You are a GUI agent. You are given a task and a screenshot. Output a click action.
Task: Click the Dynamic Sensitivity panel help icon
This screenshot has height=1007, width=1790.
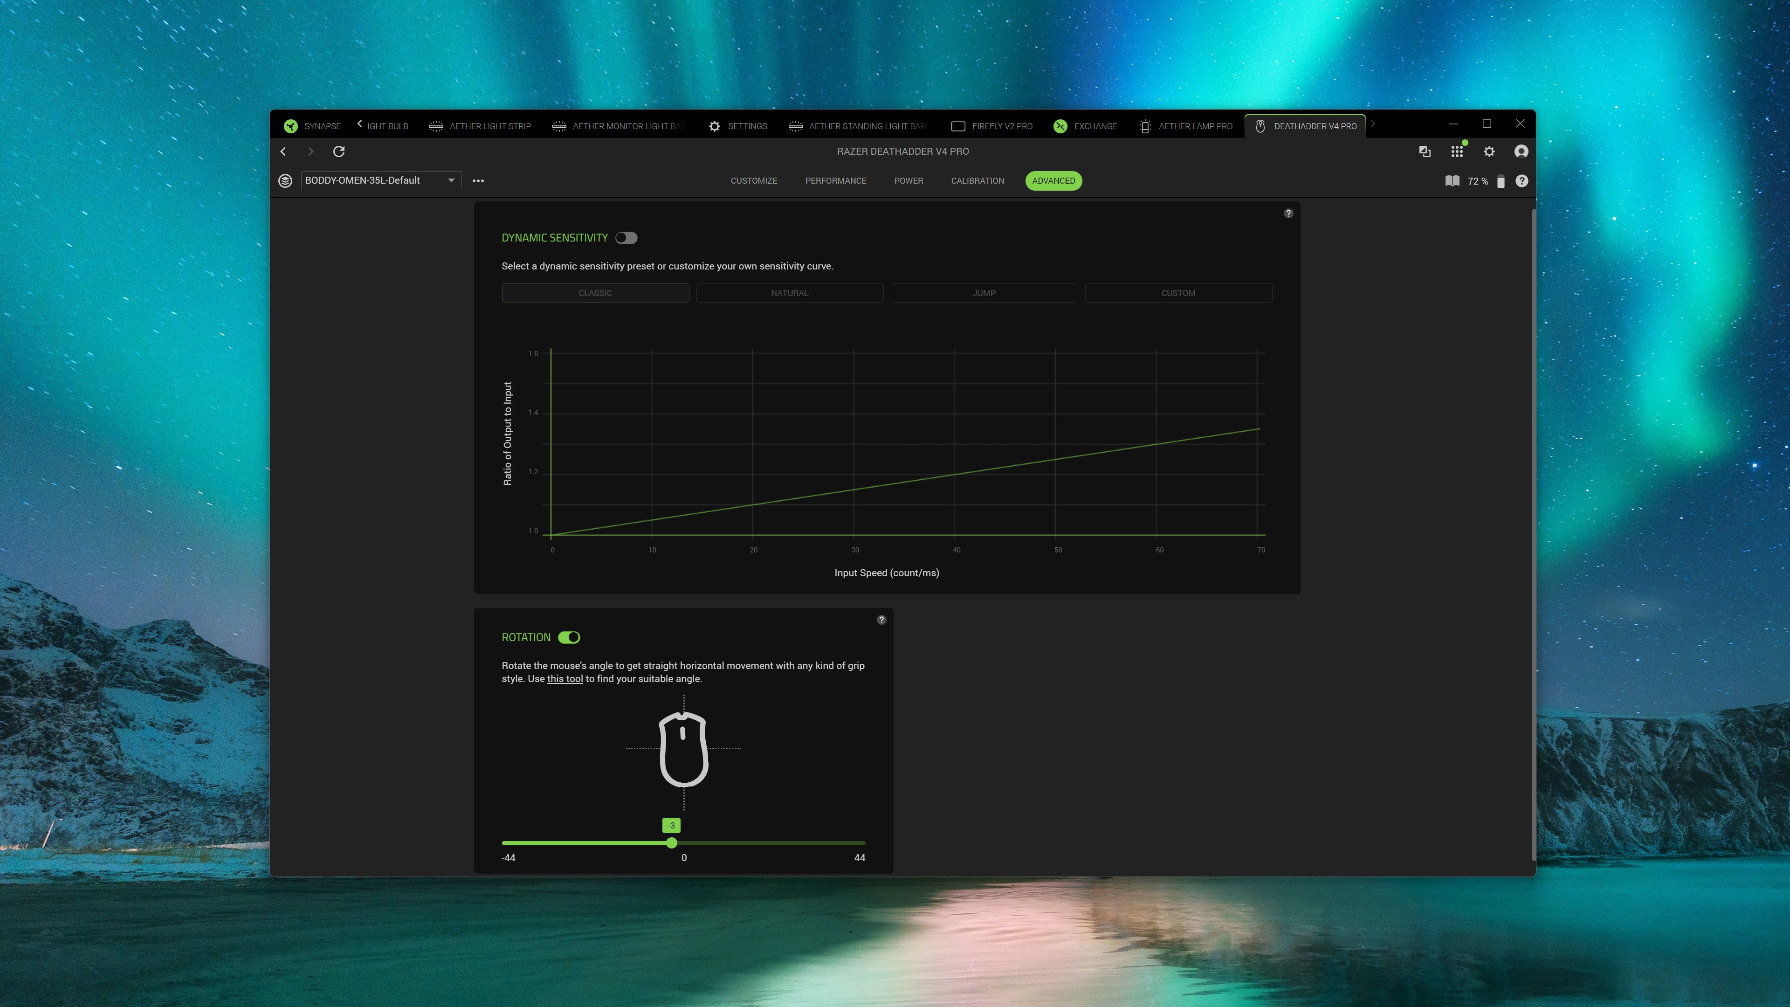click(x=1288, y=214)
